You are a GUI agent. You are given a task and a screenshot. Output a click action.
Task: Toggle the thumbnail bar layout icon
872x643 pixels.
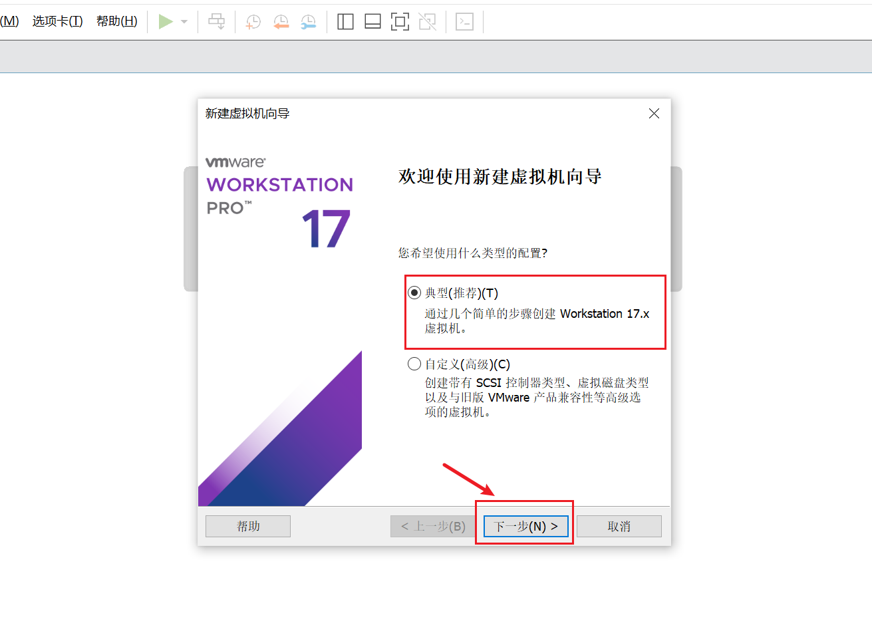[372, 22]
